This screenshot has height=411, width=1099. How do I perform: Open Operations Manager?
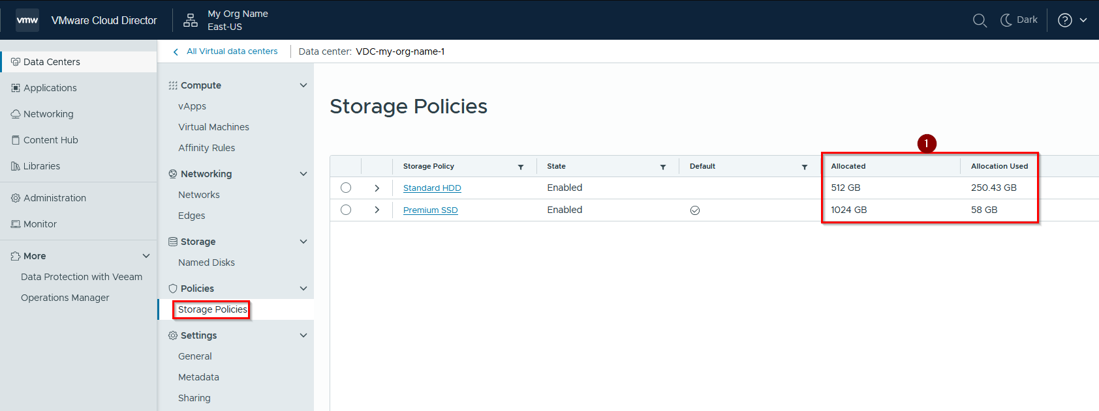point(65,298)
